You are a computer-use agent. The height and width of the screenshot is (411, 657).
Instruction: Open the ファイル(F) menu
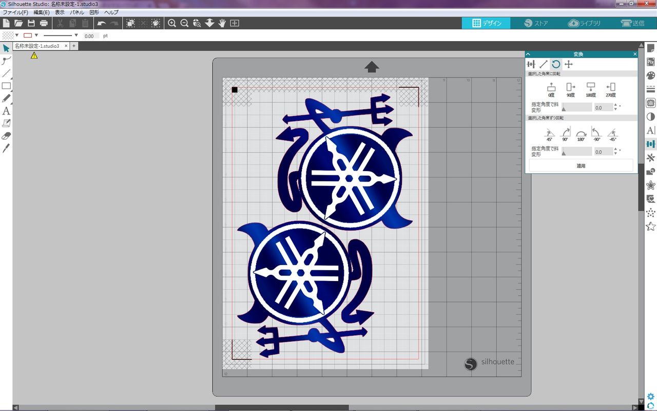point(15,12)
